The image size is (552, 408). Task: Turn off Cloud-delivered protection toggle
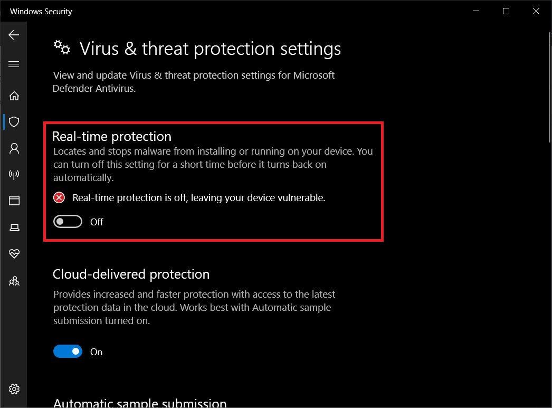(68, 352)
